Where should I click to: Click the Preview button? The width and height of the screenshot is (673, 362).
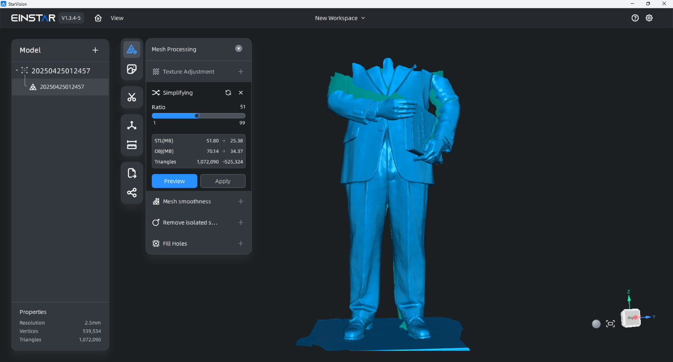click(x=174, y=181)
